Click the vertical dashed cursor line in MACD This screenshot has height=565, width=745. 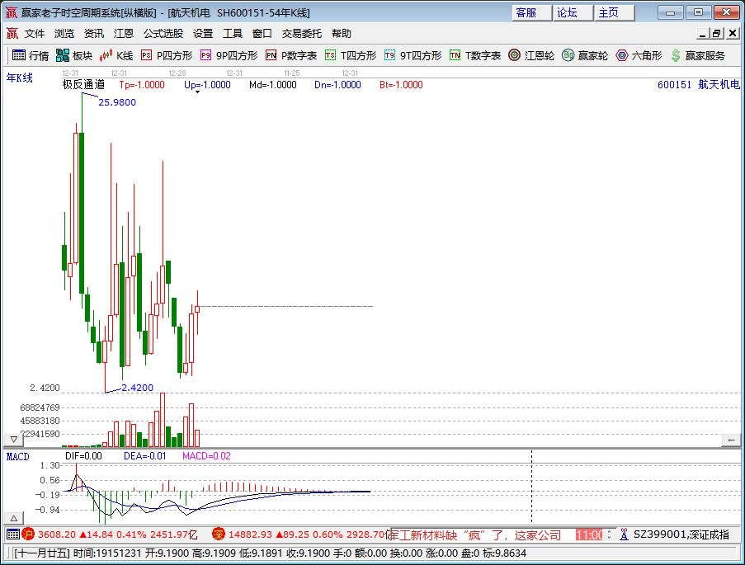pos(531,487)
